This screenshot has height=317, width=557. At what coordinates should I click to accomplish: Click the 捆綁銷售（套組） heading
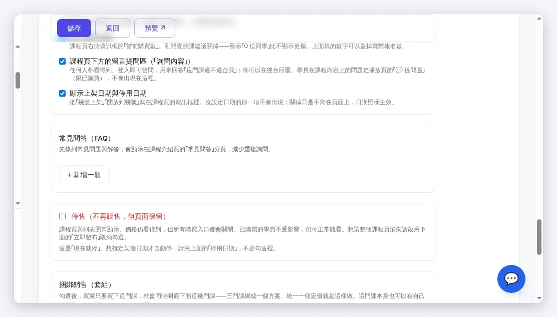[x=87, y=284]
